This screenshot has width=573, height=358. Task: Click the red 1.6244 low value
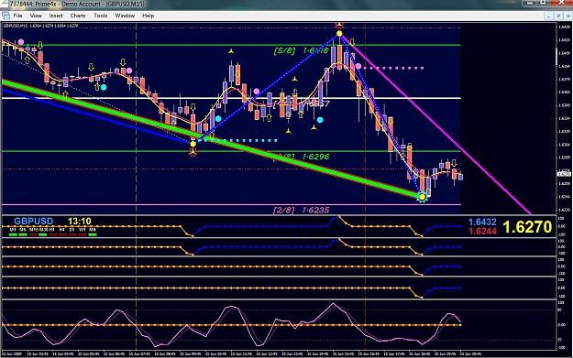pyautogui.click(x=482, y=231)
